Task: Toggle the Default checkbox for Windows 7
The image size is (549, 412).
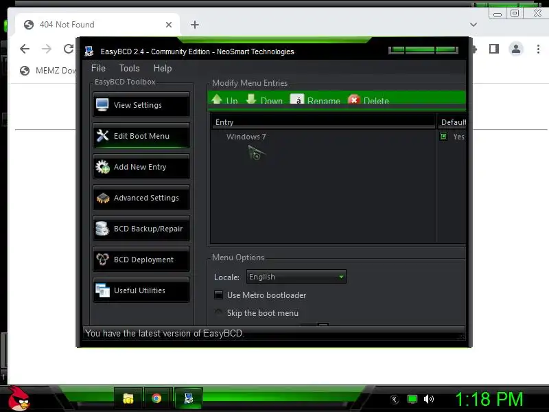Action: point(443,136)
